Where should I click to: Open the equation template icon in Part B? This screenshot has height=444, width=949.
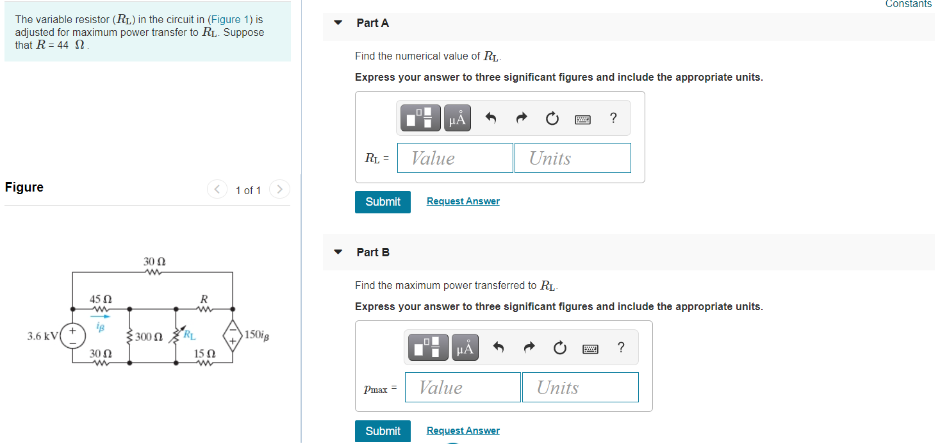point(427,347)
